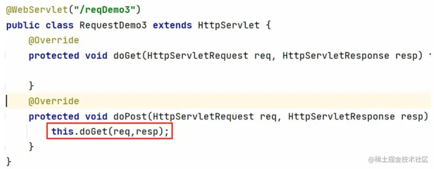Click the public keyword of class declaration
The width and height of the screenshot is (434, 169).
23,26
